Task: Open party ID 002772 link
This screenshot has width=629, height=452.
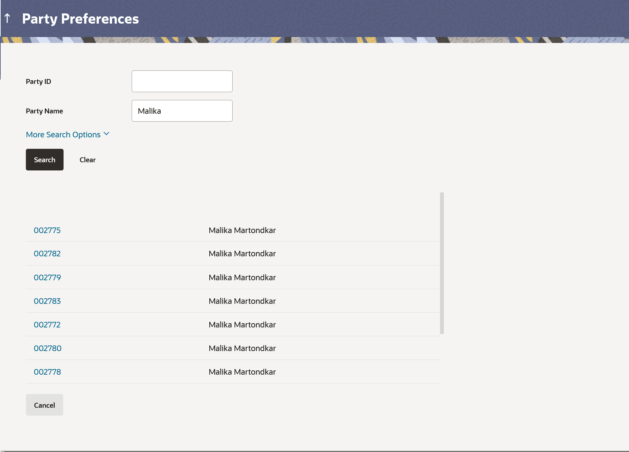Action: click(x=47, y=325)
